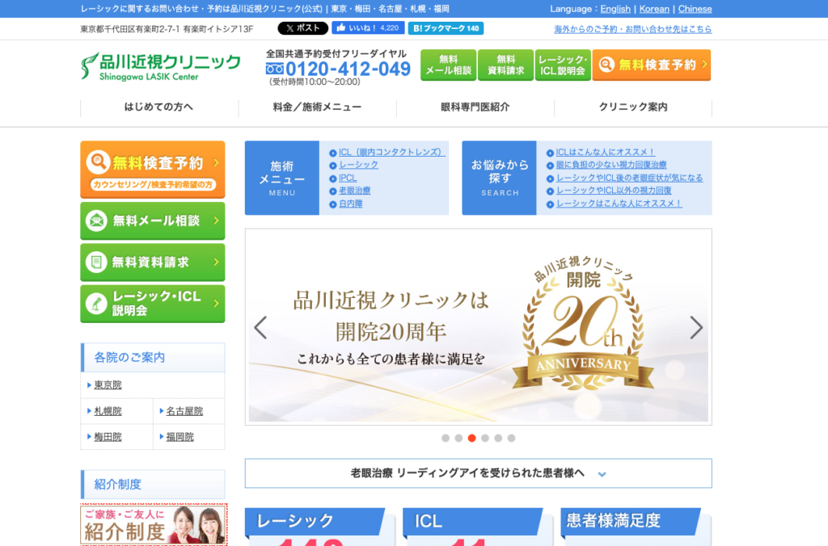The image size is (828, 546).
Task: Select the last carousel indicator dot
Action: tap(511, 438)
